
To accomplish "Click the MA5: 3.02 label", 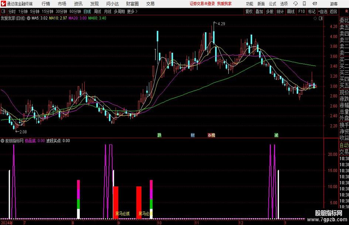I will (40, 18).
